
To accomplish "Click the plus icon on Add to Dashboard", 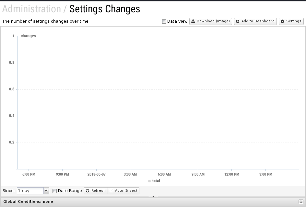I will [238, 21].
